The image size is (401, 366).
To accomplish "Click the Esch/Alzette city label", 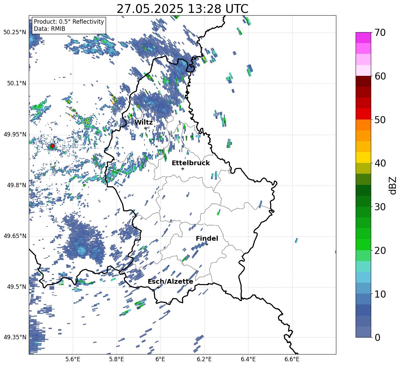I will [x=170, y=282].
